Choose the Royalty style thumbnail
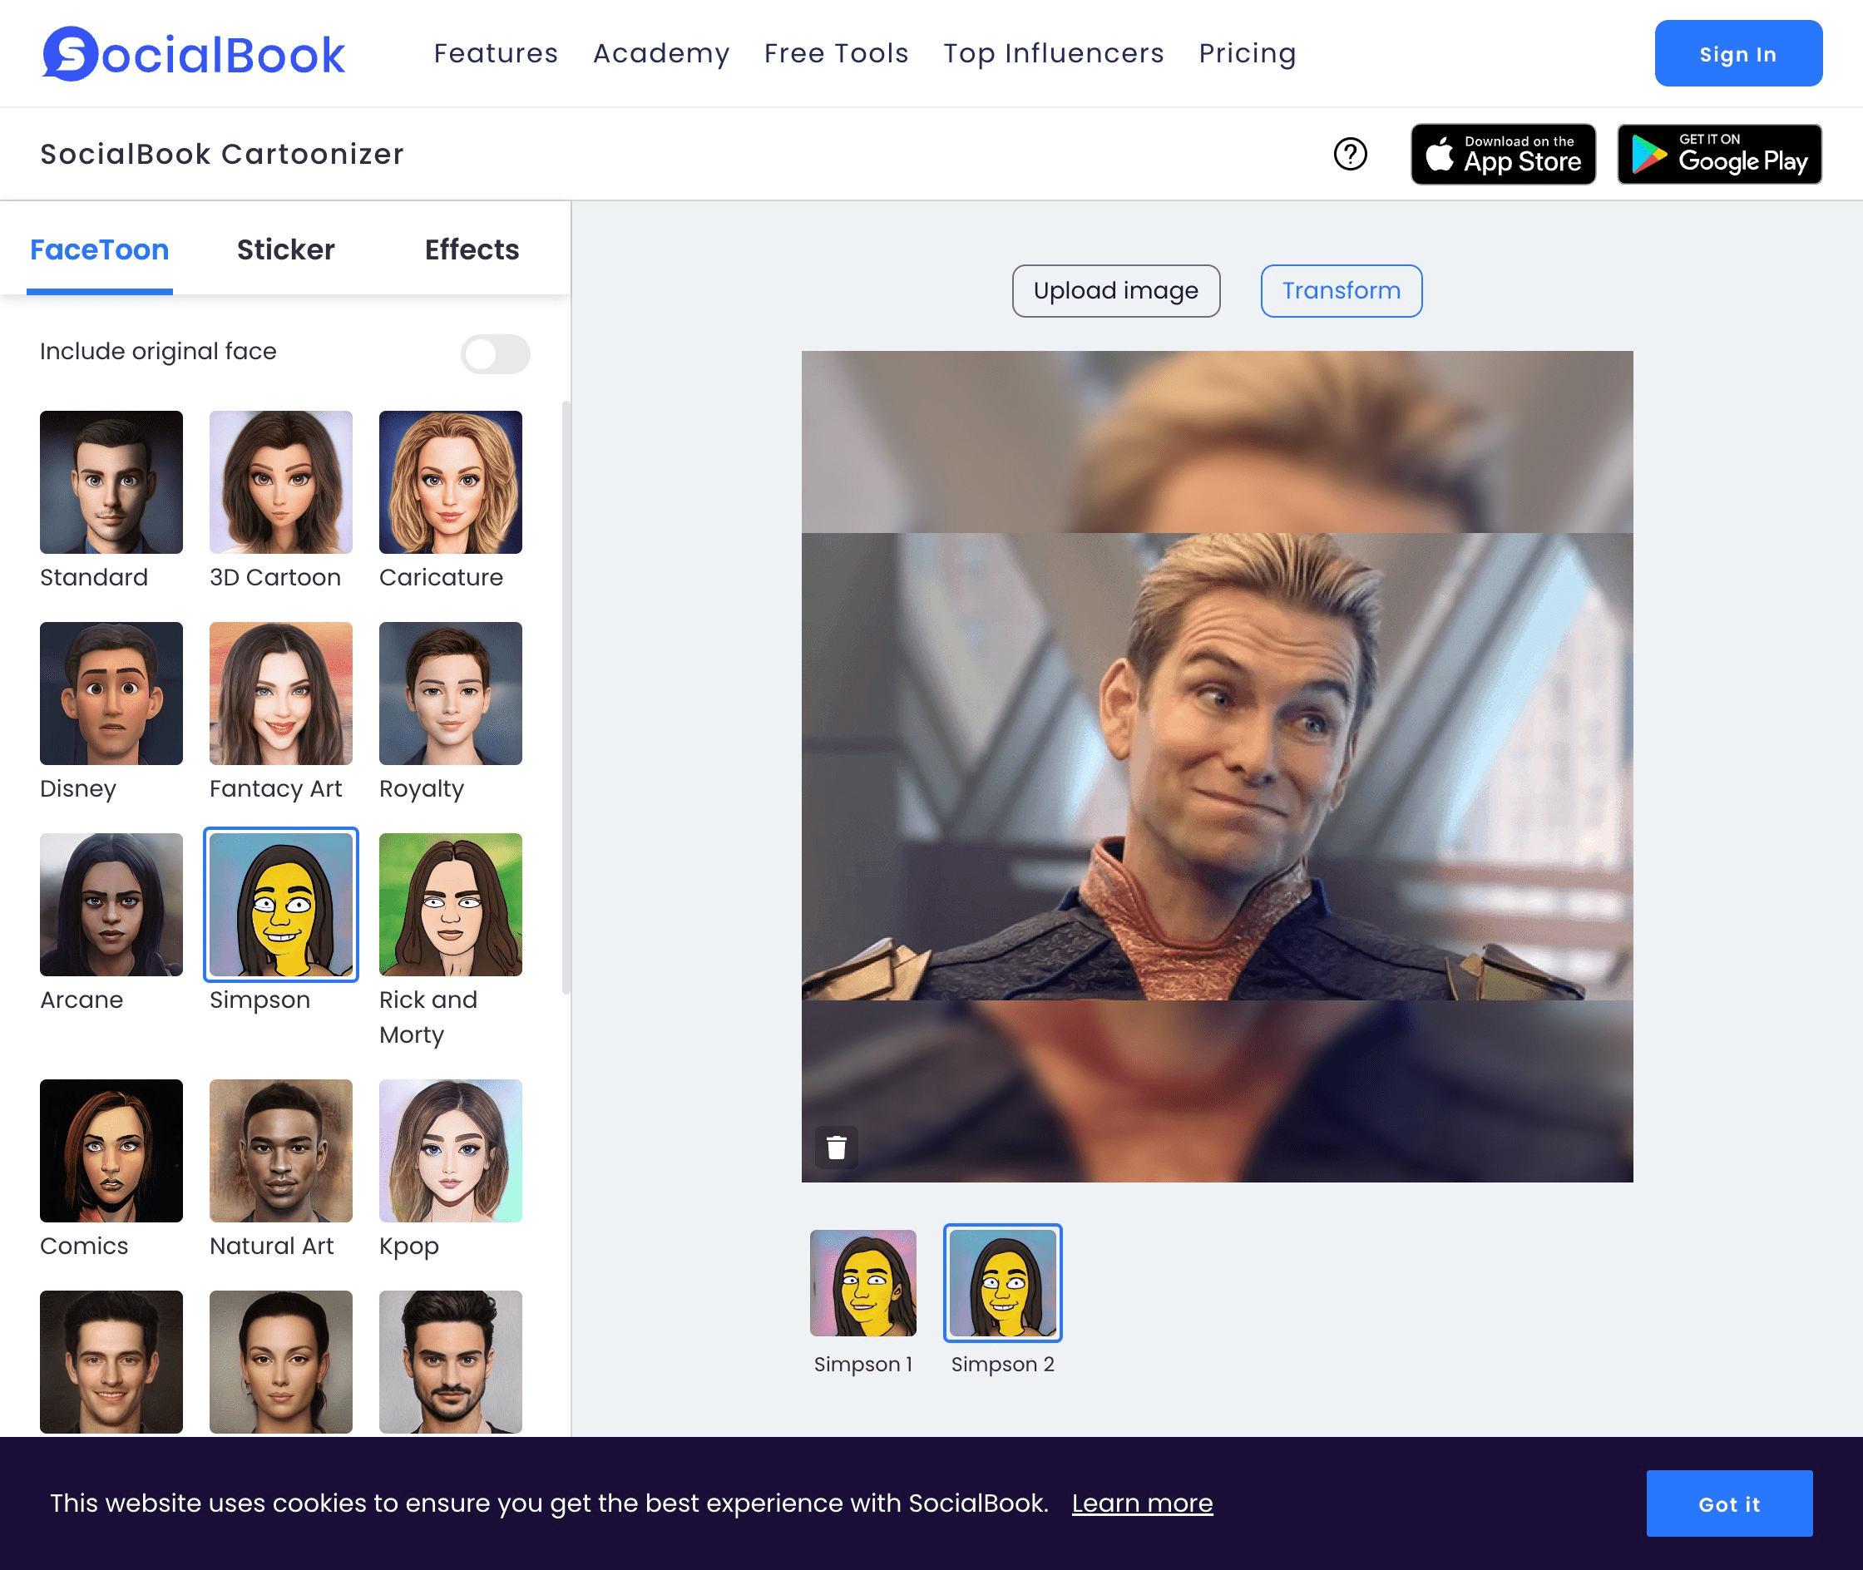Image resolution: width=1863 pixels, height=1570 pixels. pyautogui.click(x=451, y=694)
